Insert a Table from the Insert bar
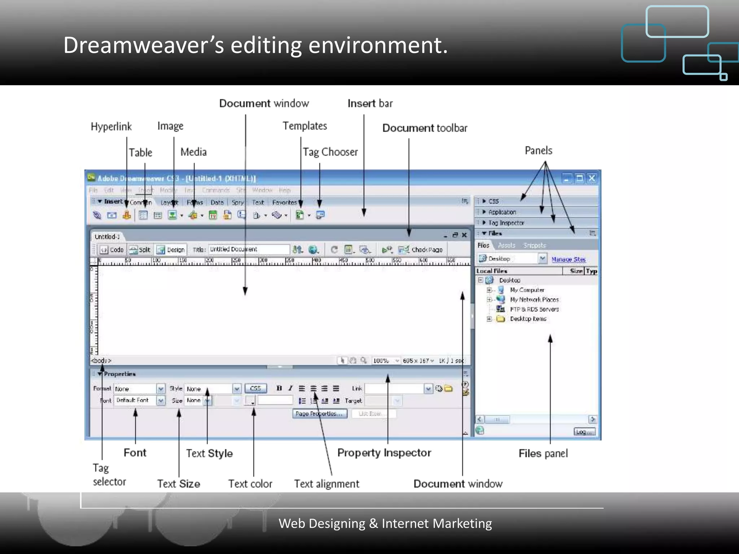This screenshot has height=554, width=739. tap(143, 215)
